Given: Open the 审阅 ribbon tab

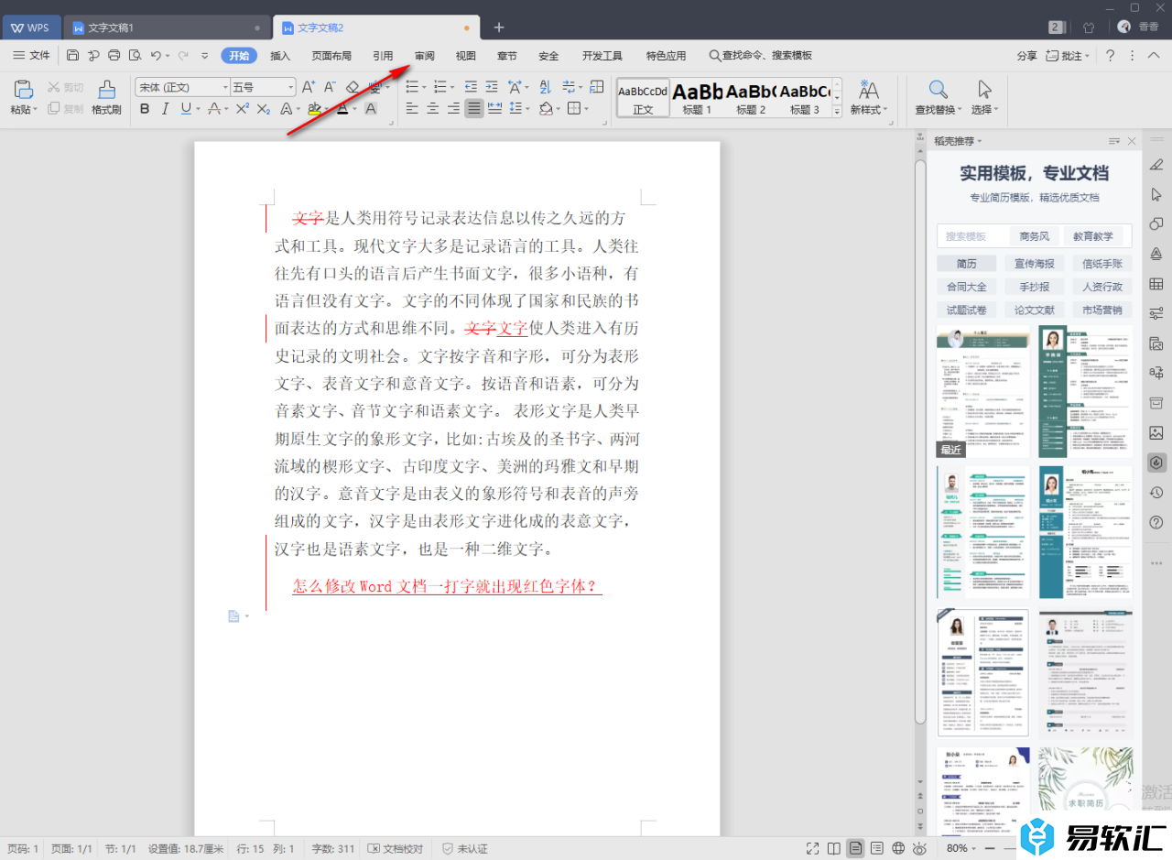Looking at the screenshot, I should point(425,56).
